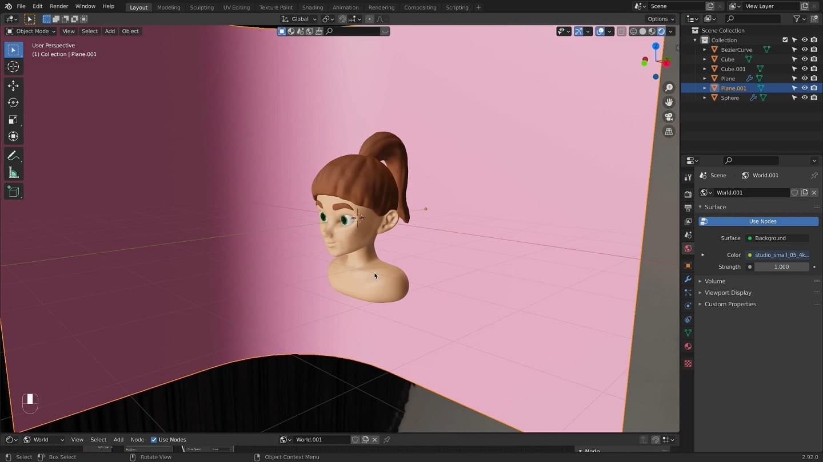
Task: Hide the Sphere object in viewport
Action: click(804, 98)
